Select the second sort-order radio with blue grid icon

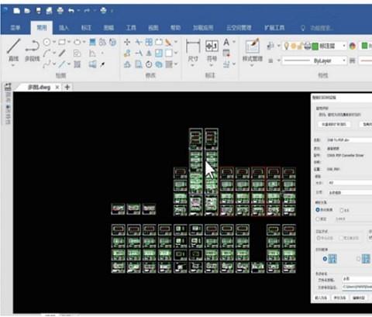pyautogui.click(x=358, y=259)
